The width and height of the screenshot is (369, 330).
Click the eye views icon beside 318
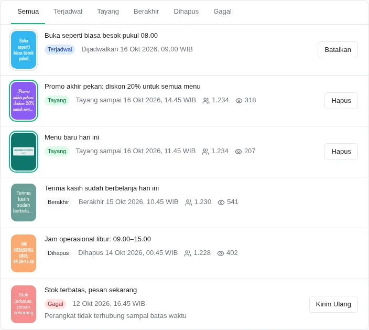239,101
